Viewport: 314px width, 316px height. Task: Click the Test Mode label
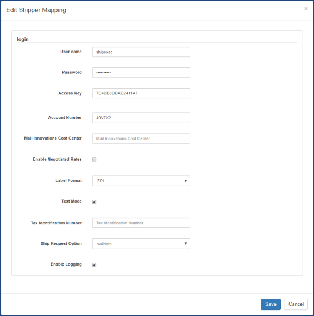pyautogui.click(x=72, y=201)
